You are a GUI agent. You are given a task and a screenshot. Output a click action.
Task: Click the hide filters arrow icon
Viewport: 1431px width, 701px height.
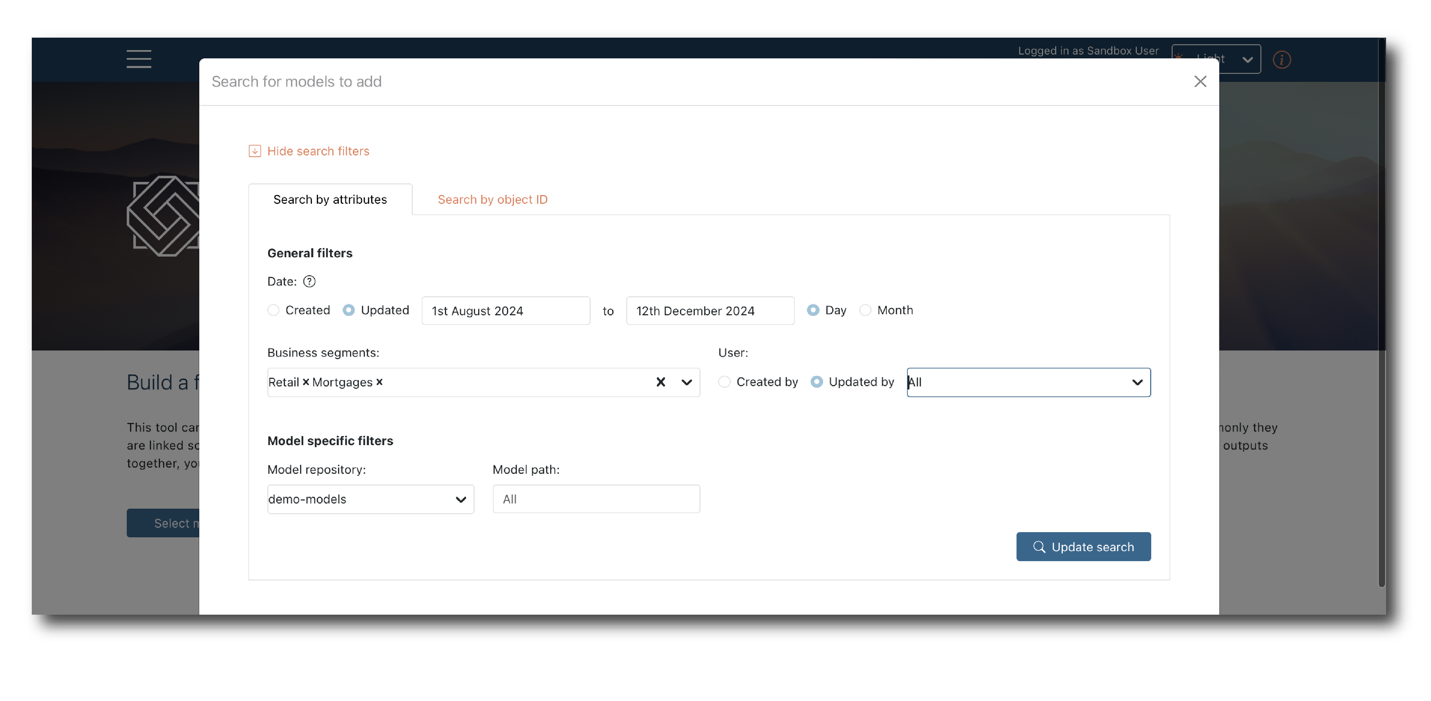255,151
